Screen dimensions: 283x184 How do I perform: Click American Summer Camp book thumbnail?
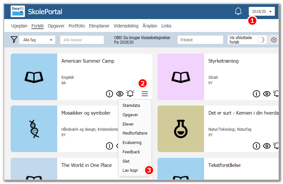(34, 77)
